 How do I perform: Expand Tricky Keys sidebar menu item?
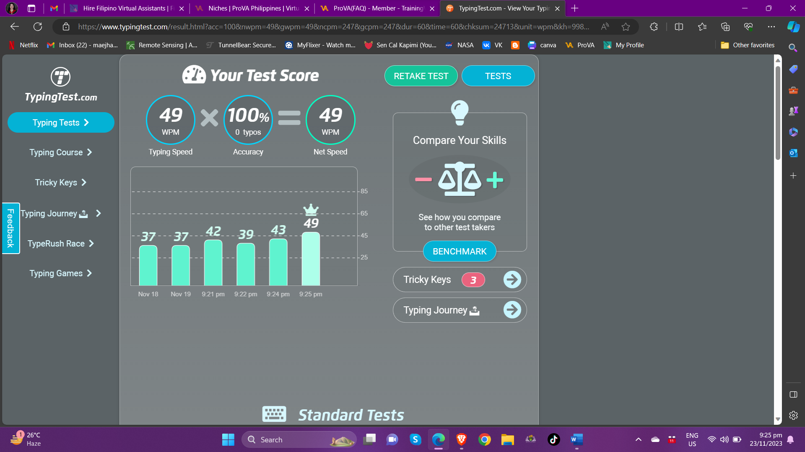(x=60, y=182)
